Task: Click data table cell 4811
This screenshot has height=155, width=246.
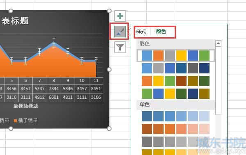Action: pos(68,97)
